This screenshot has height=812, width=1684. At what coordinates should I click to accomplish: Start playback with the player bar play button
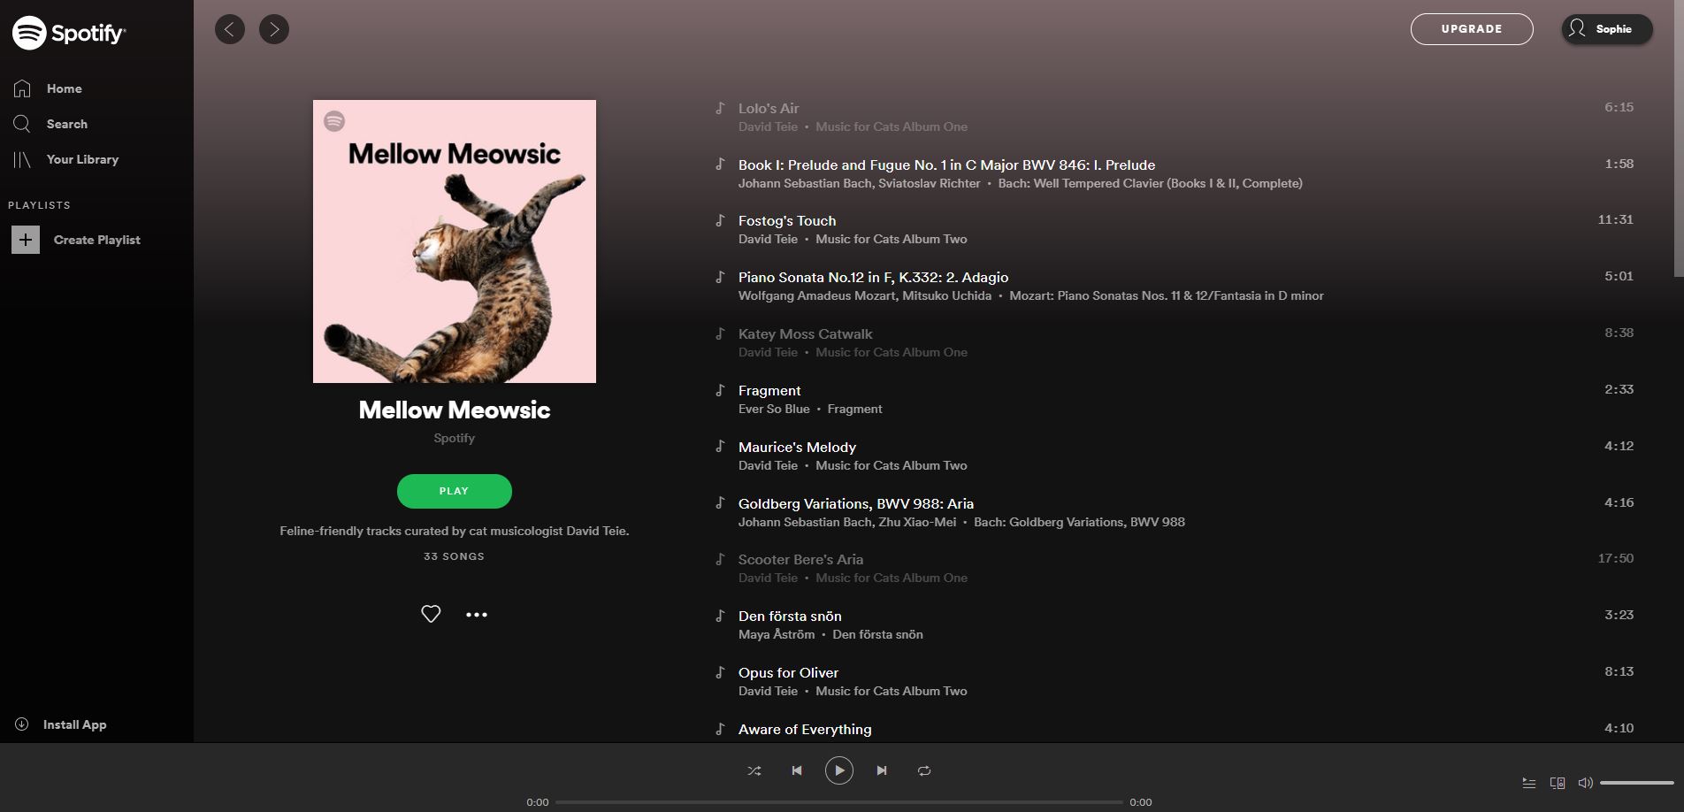[839, 770]
